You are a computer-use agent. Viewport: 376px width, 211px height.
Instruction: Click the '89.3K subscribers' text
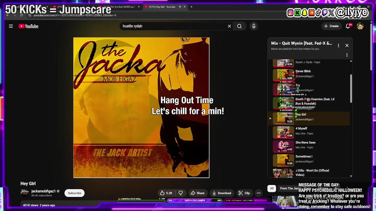[x=42, y=195]
